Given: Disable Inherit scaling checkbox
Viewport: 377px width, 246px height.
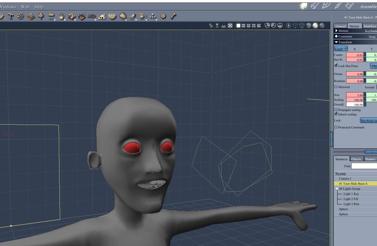Looking at the screenshot, I should pyautogui.click(x=336, y=114).
